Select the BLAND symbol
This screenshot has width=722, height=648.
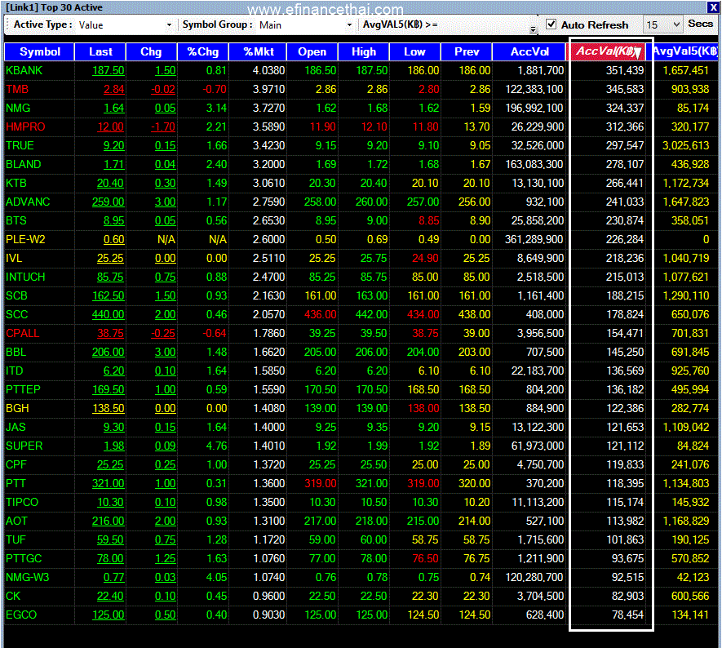(x=24, y=164)
